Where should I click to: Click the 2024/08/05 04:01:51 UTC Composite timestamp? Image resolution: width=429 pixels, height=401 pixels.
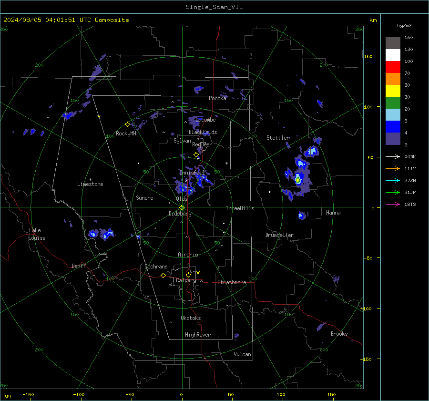coord(66,20)
